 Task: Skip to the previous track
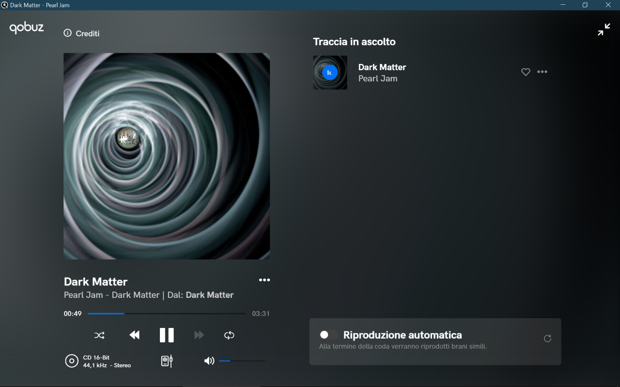click(x=135, y=335)
